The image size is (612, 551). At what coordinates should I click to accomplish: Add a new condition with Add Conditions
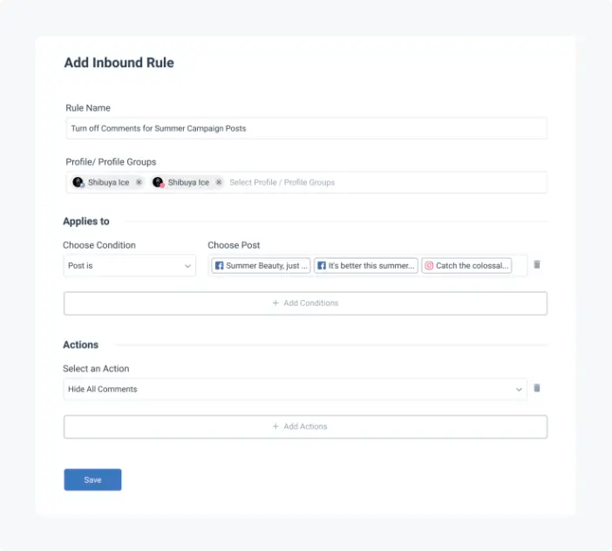pyautogui.click(x=305, y=303)
